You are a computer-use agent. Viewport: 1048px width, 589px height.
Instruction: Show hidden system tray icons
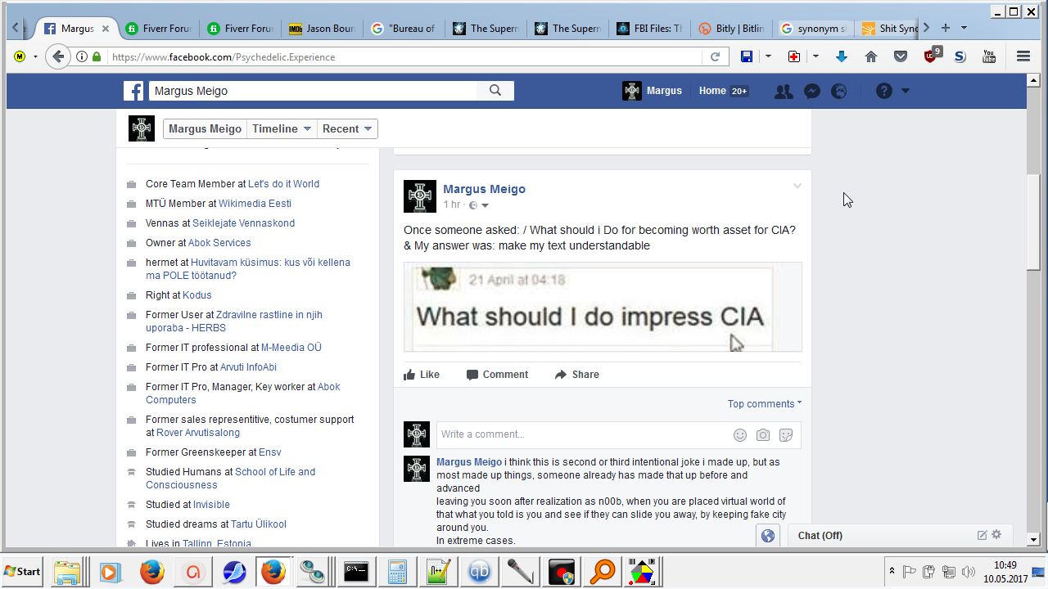892,571
